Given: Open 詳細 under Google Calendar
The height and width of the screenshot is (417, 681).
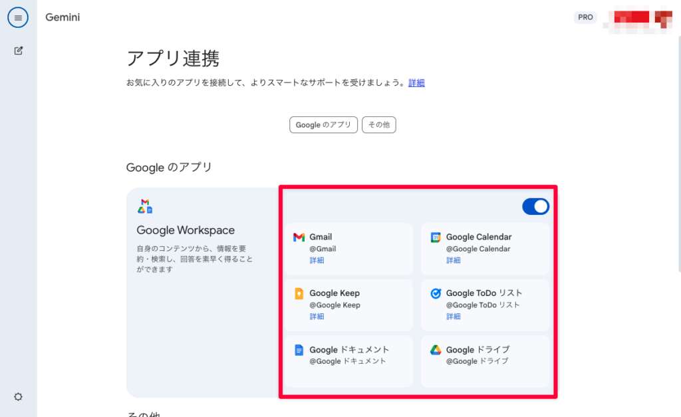Looking at the screenshot, I should 453,260.
